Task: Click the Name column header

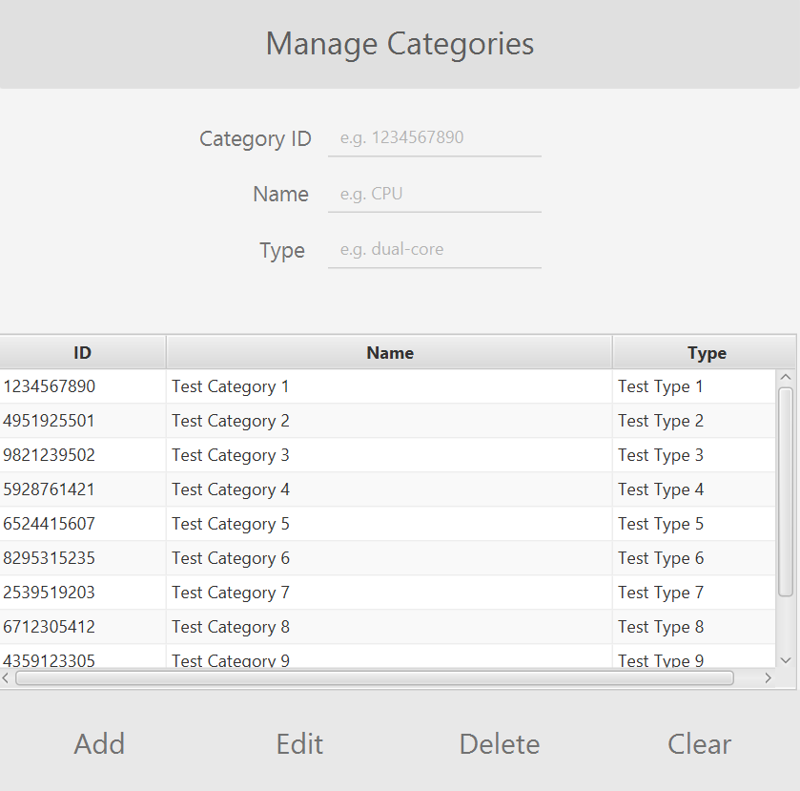Action: (x=389, y=352)
